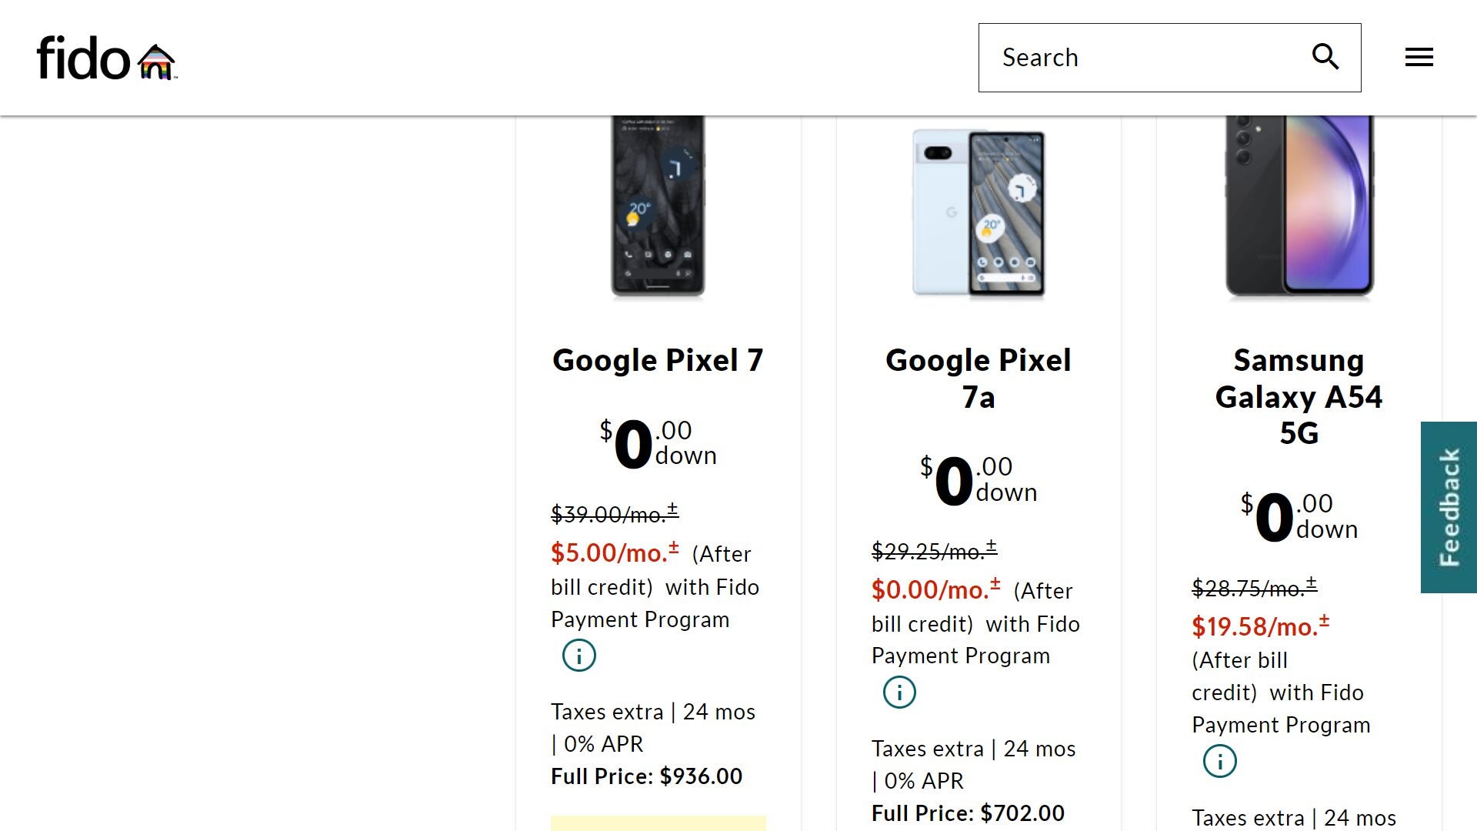The height and width of the screenshot is (831, 1477).
Task: Click the ± mark on the $19.58/mo price
Action: pos(1325,619)
